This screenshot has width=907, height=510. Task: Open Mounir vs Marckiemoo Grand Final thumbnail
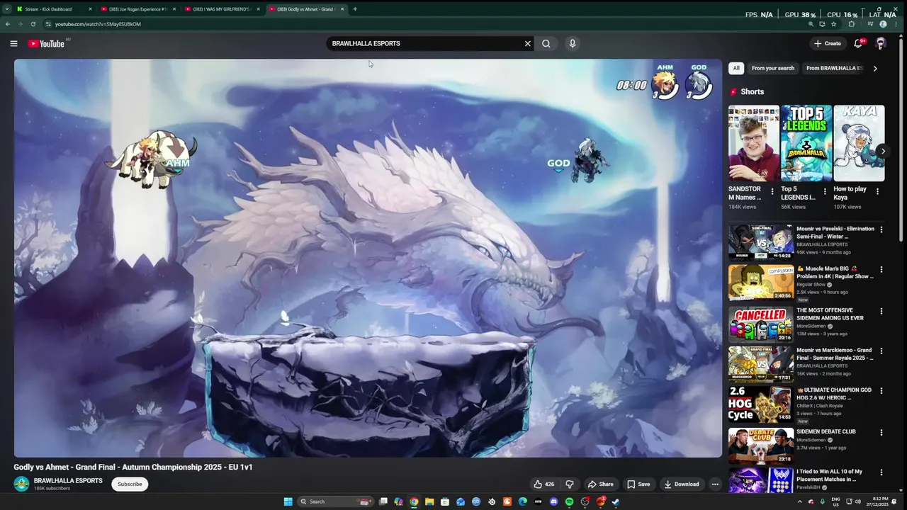pyautogui.click(x=761, y=364)
